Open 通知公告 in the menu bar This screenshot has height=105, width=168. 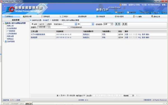pyautogui.click(x=156, y=17)
